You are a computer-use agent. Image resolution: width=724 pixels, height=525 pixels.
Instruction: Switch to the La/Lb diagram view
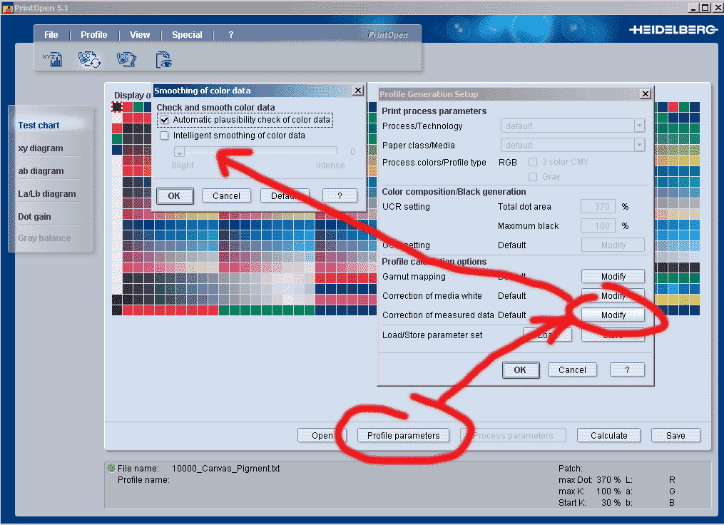point(47,194)
